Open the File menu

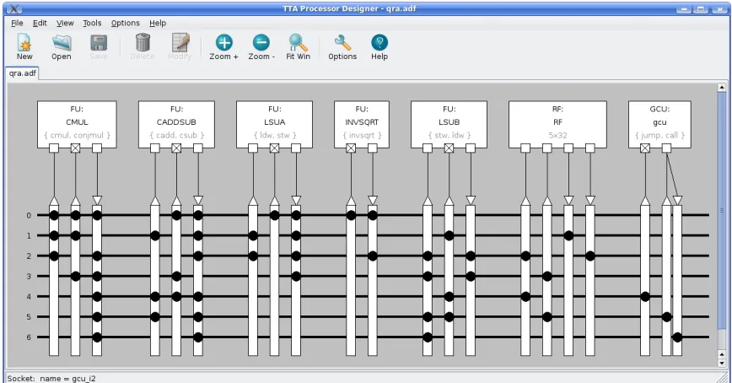[17, 23]
